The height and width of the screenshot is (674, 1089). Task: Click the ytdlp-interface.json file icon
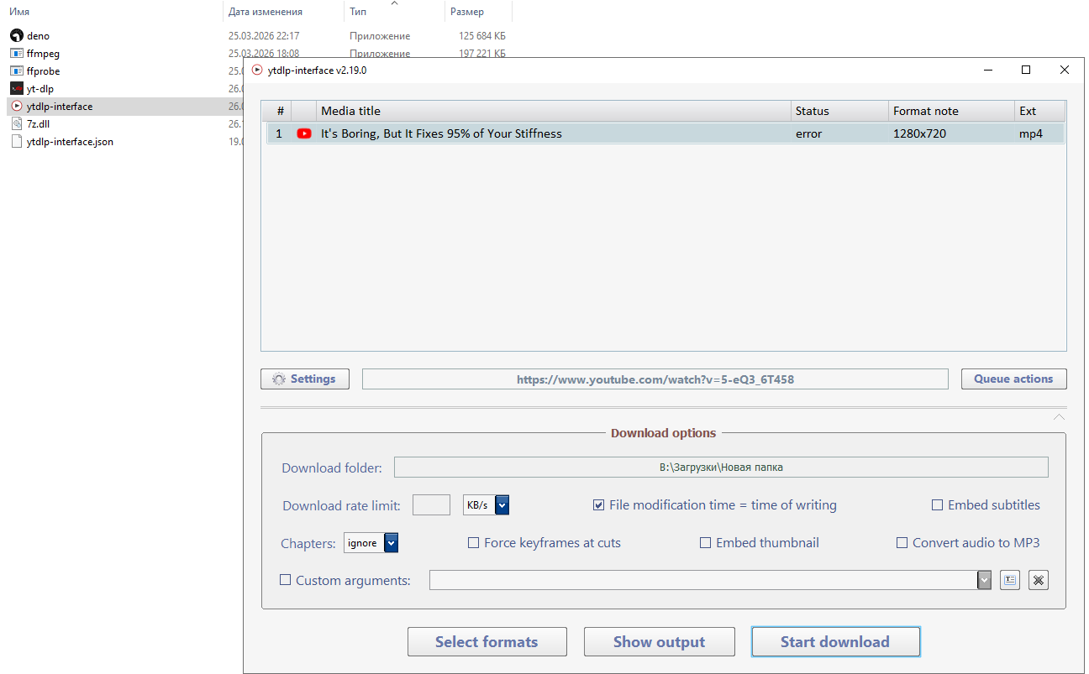coord(16,142)
